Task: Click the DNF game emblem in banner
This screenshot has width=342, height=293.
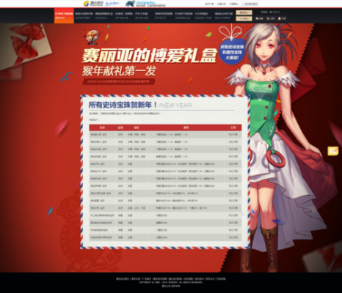Action: point(92,37)
